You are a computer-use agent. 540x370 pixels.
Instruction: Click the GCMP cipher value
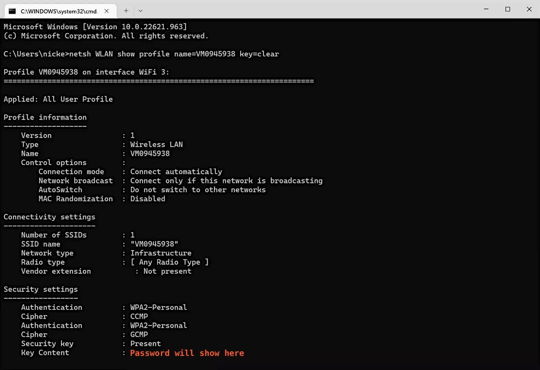(139, 335)
